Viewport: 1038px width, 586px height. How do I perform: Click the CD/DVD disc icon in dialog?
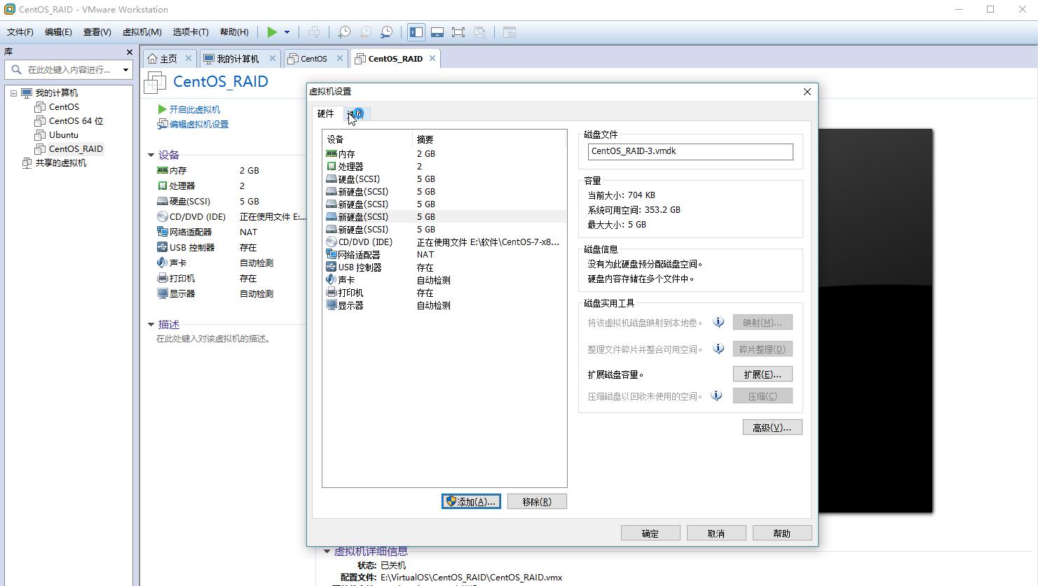click(332, 242)
